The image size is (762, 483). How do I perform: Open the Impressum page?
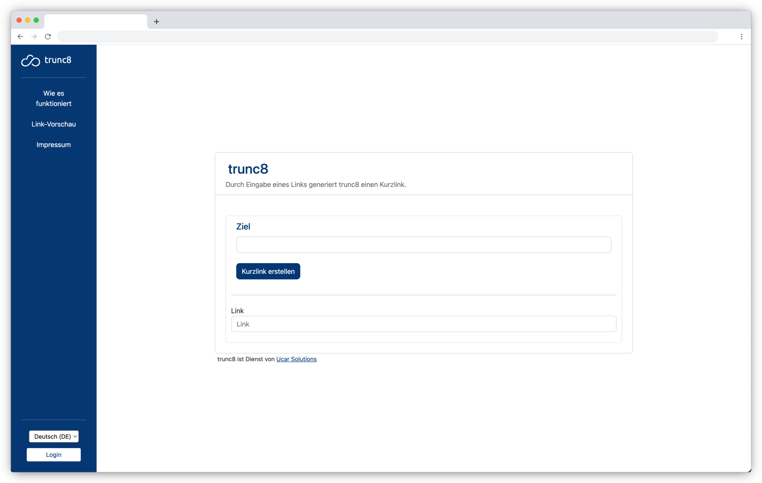pos(54,144)
